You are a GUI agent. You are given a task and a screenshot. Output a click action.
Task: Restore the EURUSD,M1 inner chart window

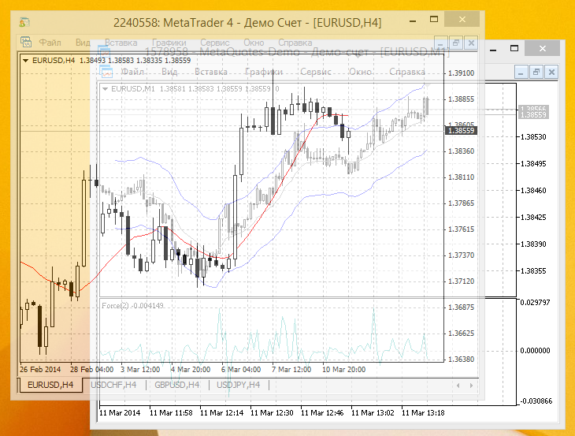tap(536, 73)
